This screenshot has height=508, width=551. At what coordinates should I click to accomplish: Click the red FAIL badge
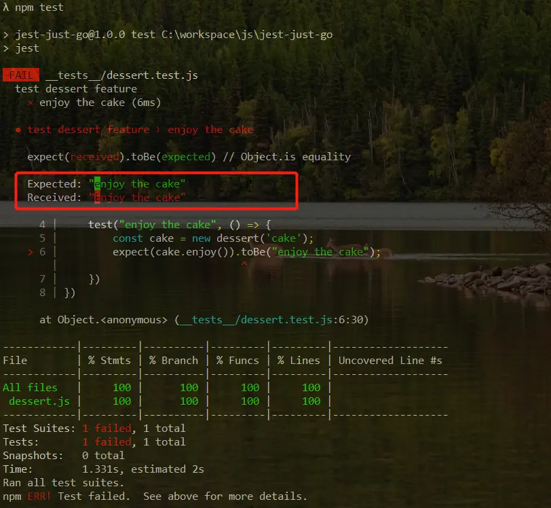point(21,75)
